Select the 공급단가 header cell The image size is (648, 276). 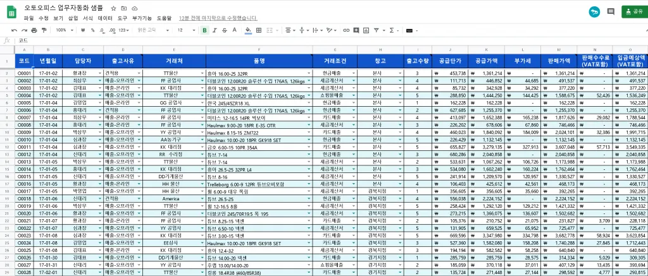[450, 61]
